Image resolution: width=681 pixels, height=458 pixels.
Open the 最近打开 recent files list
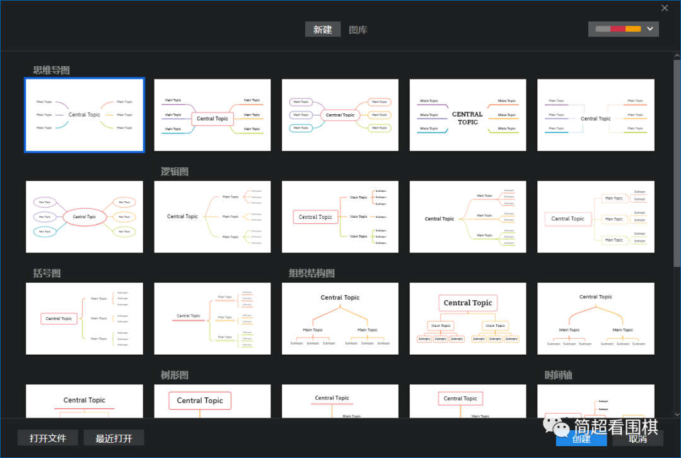pos(113,438)
